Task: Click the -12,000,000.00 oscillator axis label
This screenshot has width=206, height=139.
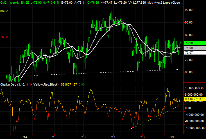Action: coord(194,128)
